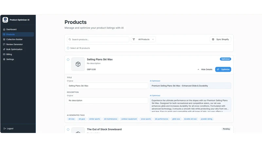The height and width of the screenshot is (147, 262).
Task: Click the blue Optimize button
Action: (x=223, y=69)
